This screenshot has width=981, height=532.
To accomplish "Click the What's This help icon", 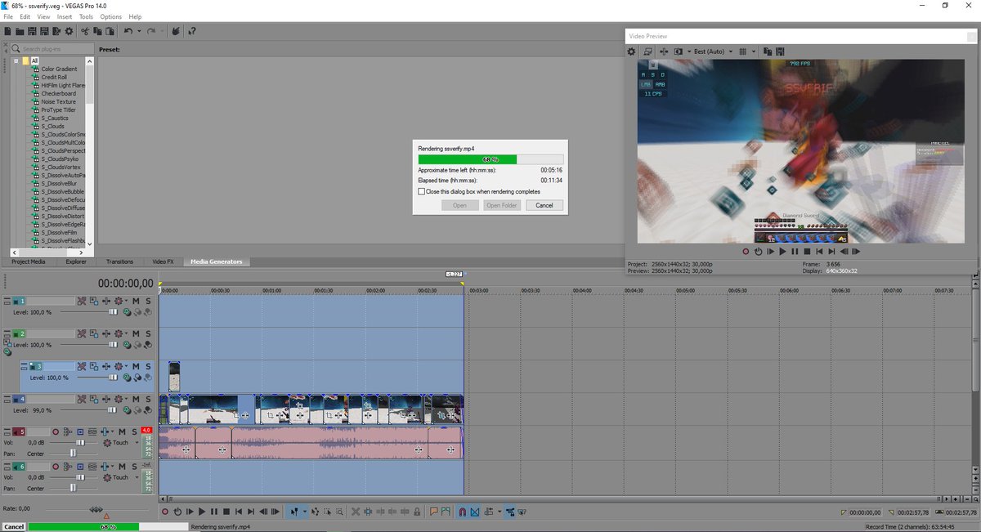I will (191, 31).
